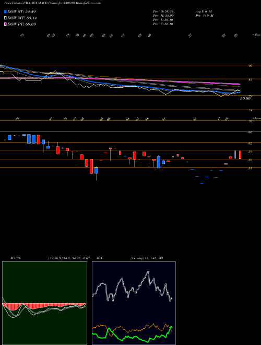Click the 39 axis label on right

tap(251, 152)
